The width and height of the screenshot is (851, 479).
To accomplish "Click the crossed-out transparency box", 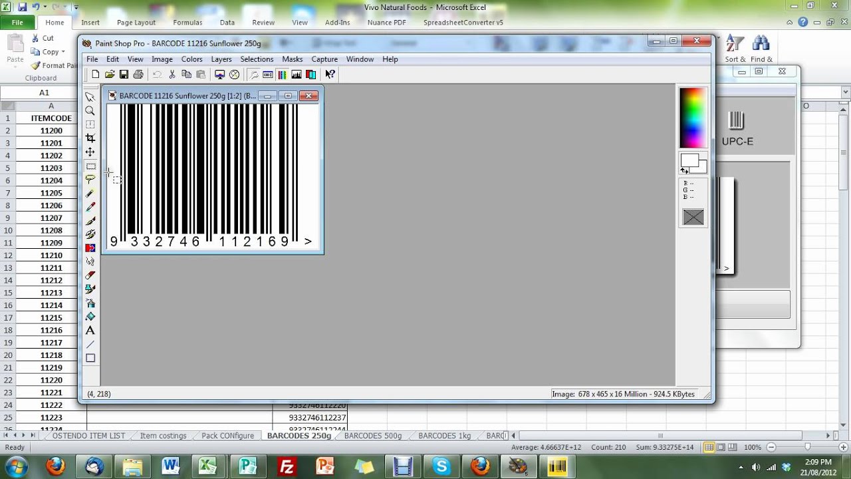I will [693, 217].
